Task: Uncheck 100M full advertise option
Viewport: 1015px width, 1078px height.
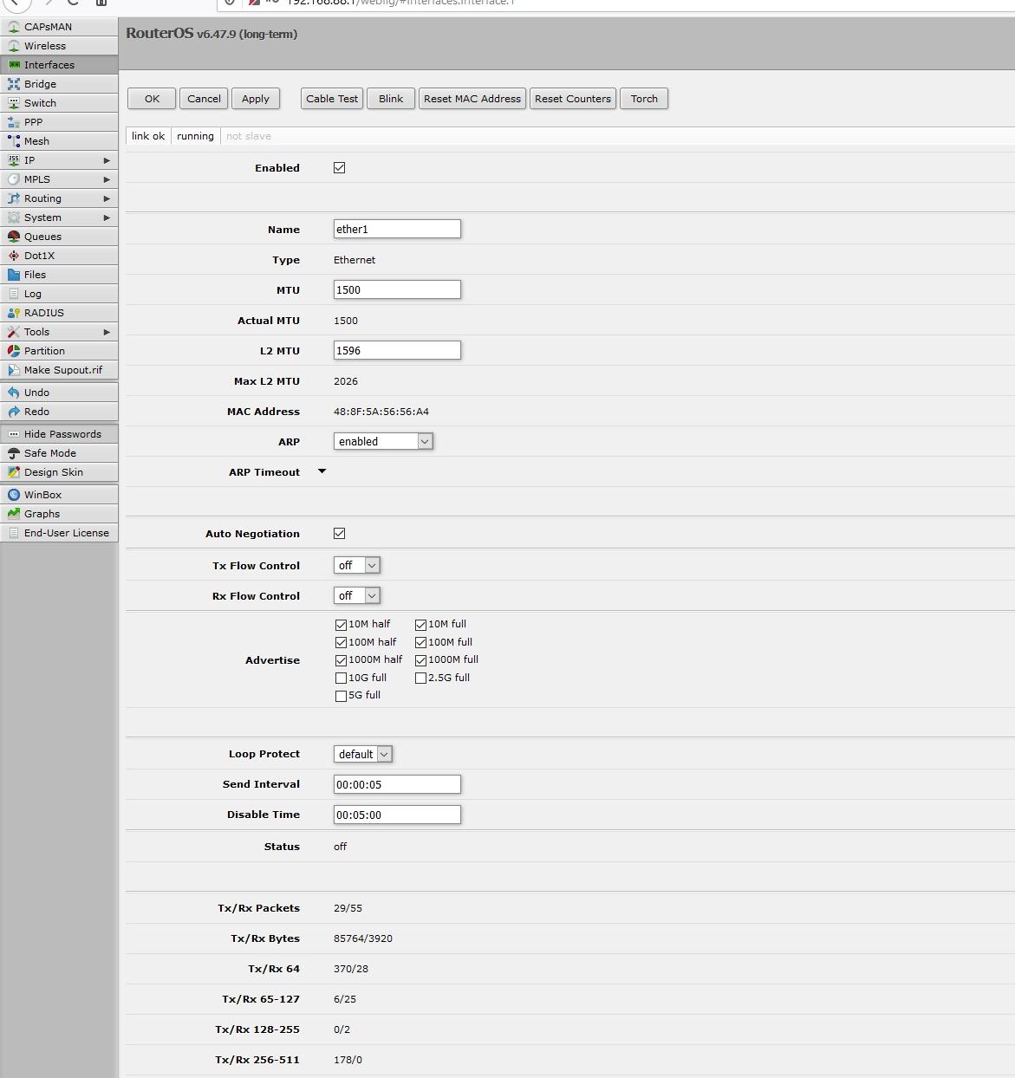Action: coord(421,643)
